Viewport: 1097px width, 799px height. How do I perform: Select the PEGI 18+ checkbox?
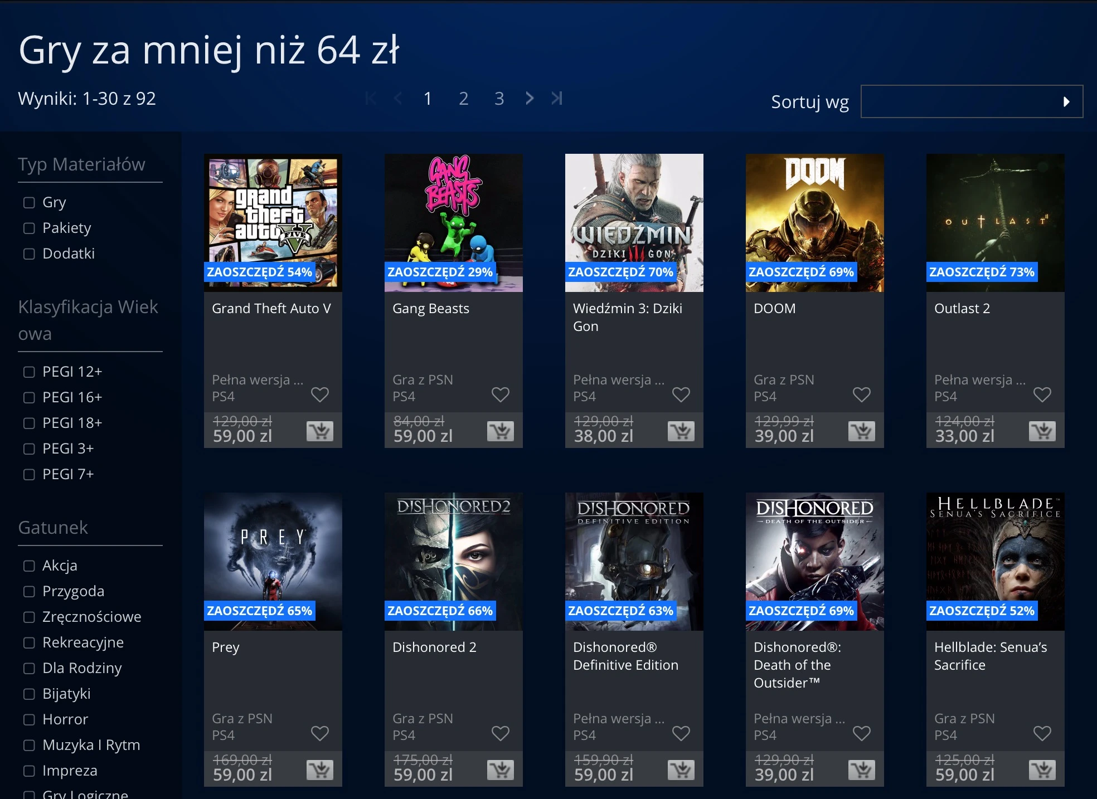pos(29,423)
